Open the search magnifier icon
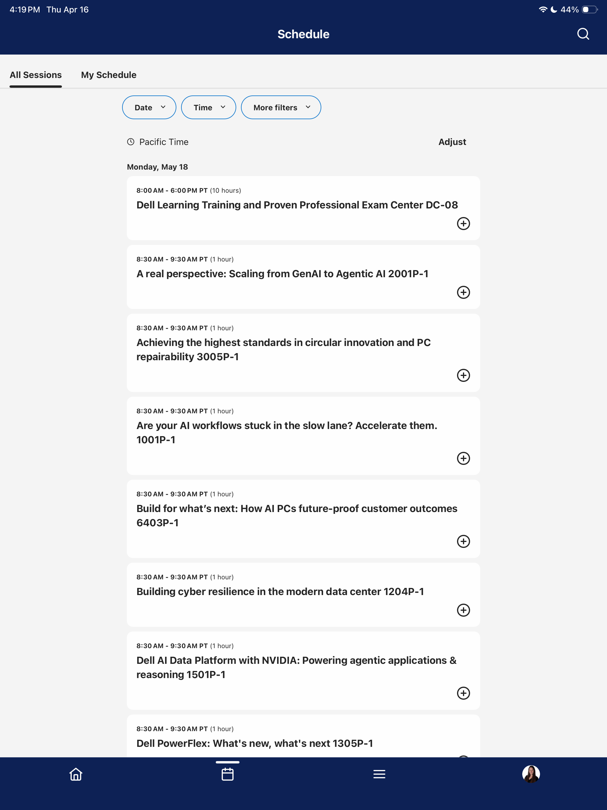 click(x=583, y=34)
